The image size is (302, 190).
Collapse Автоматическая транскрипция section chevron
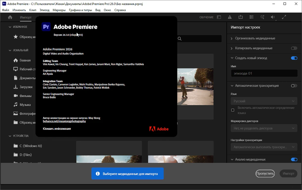232,86
